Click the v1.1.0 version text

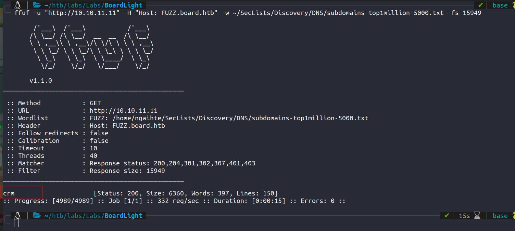41,81
